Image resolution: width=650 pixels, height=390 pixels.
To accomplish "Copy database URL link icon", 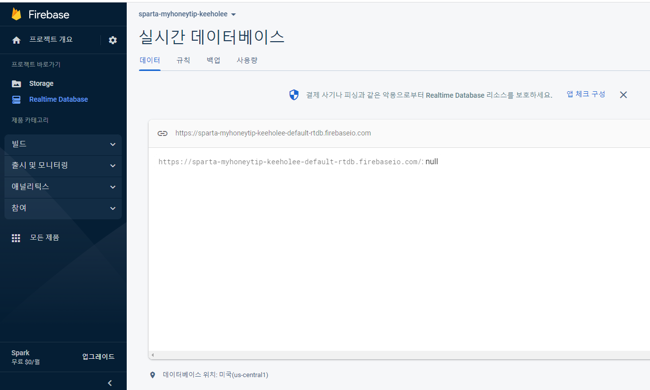I will 162,133.
